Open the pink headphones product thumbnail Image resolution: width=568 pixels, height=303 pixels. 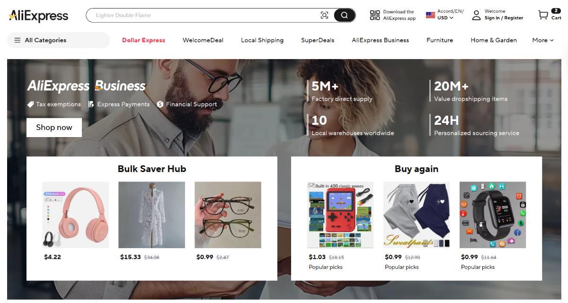(75, 215)
